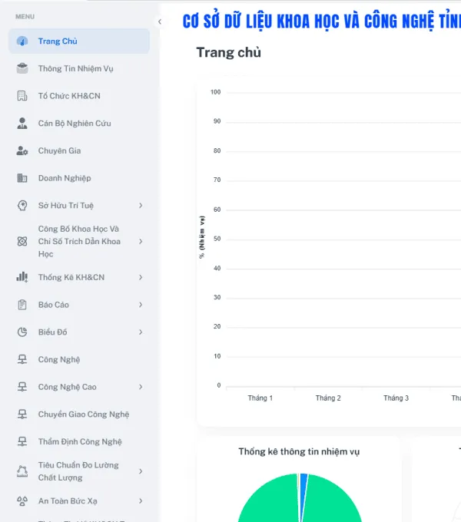Click the Công Nghệ monitor icon
This screenshot has width=461, height=522.
(22, 359)
